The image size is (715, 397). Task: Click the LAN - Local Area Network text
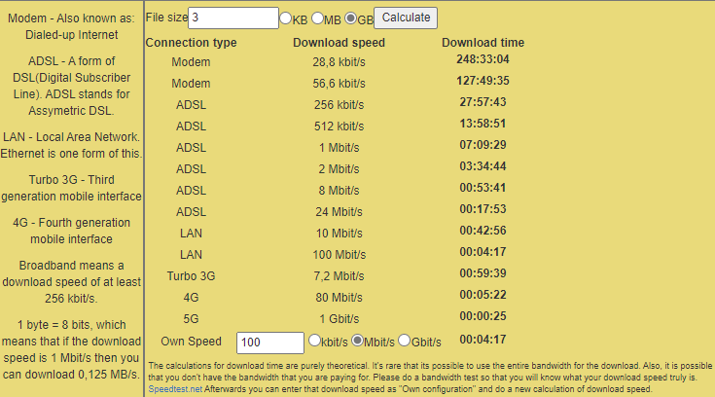[71, 137]
